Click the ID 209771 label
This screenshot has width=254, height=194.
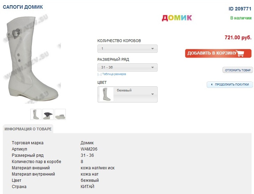point(240,9)
